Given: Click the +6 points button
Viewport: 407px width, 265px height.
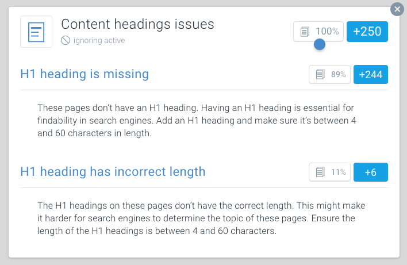Looking at the screenshot, I should (371, 172).
